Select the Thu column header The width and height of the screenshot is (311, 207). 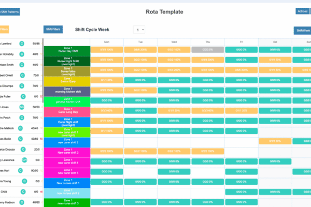(x=207, y=41)
